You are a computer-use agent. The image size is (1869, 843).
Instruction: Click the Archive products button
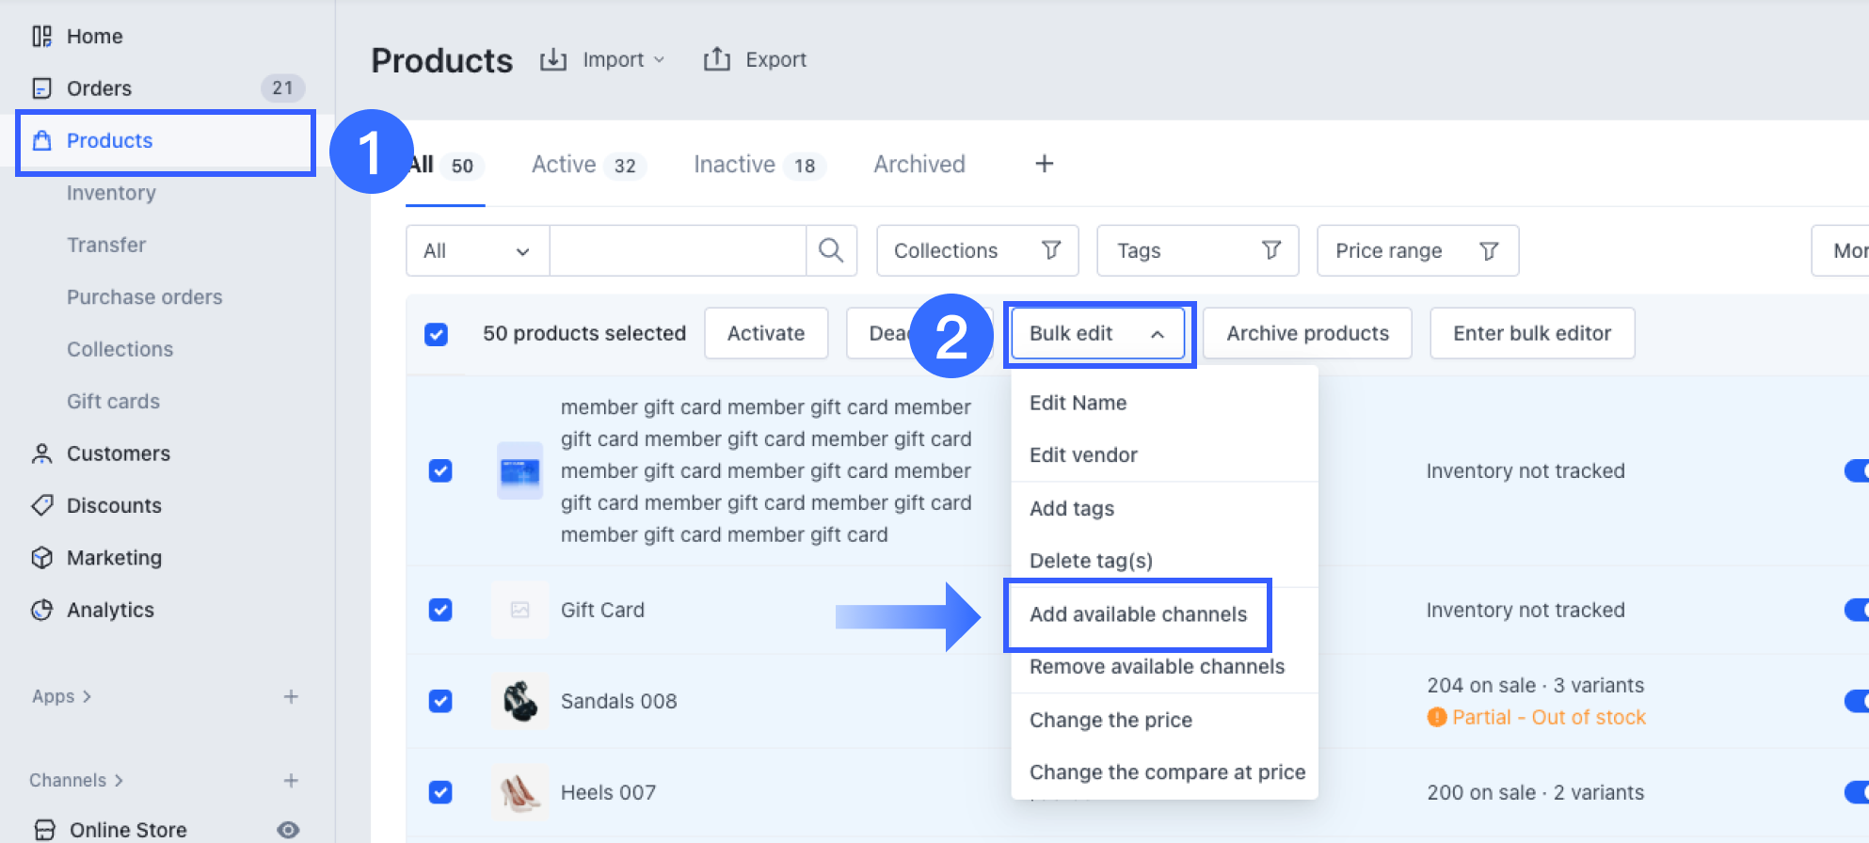(x=1307, y=334)
